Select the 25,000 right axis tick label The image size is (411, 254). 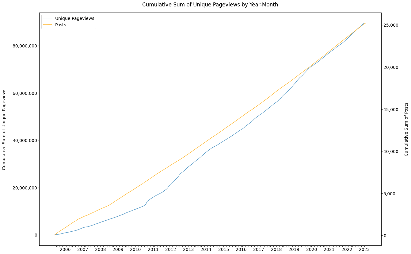(x=391, y=25)
